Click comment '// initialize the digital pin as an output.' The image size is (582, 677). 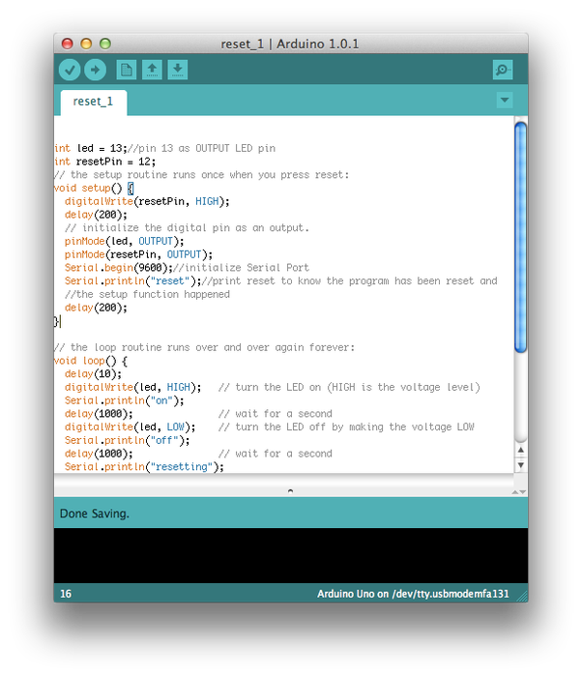coord(187,228)
